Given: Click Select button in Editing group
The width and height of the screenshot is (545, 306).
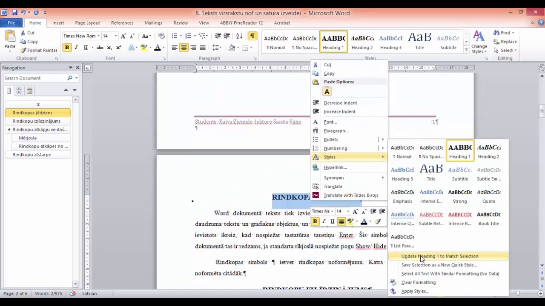Looking at the screenshot, I should pyautogui.click(x=505, y=50).
